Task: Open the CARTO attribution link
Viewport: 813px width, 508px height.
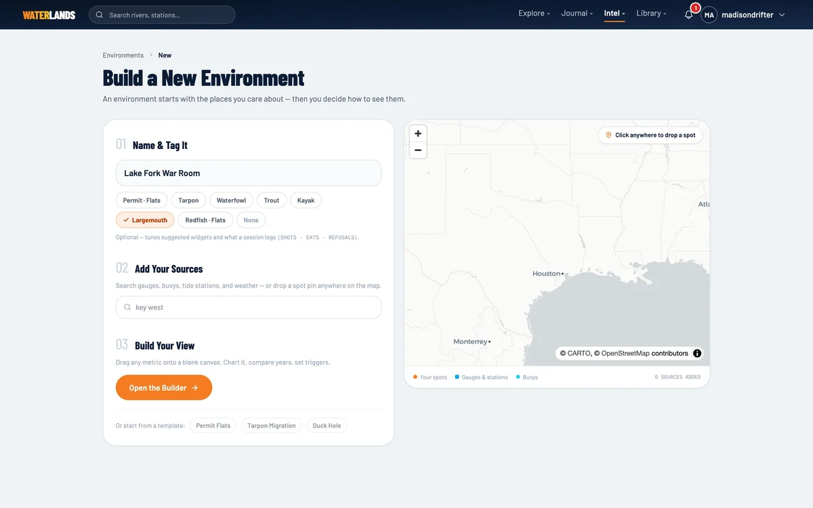Action: tap(579, 354)
